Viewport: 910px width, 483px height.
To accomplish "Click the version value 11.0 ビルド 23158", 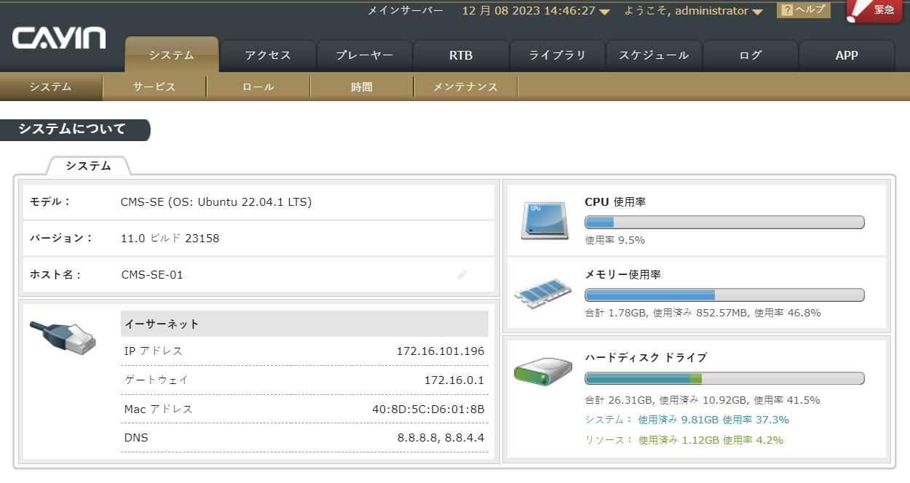I will click(170, 238).
